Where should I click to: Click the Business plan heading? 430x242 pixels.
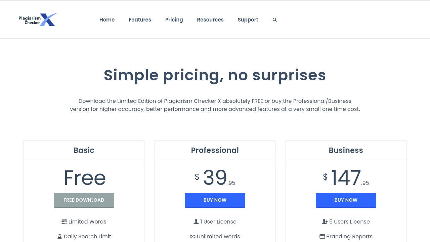coord(346,150)
